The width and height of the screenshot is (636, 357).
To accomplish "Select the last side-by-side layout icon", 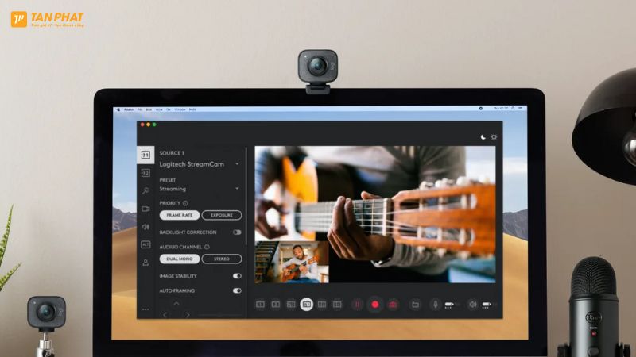I will [337, 305].
